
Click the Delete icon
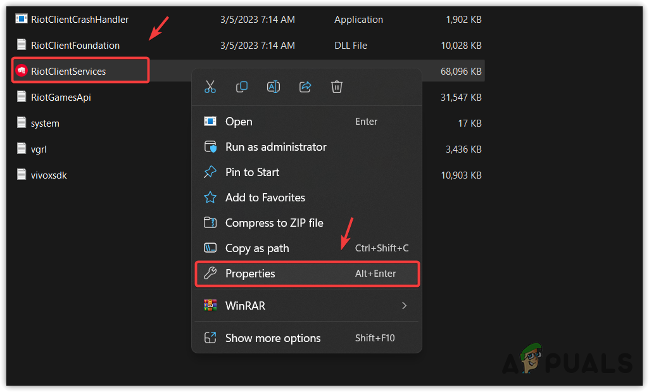coord(337,87)
